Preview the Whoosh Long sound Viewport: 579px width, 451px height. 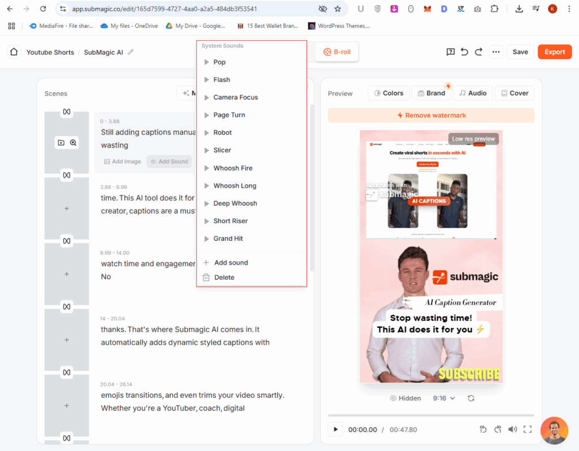pyautogui.click(x=206, y=185)
